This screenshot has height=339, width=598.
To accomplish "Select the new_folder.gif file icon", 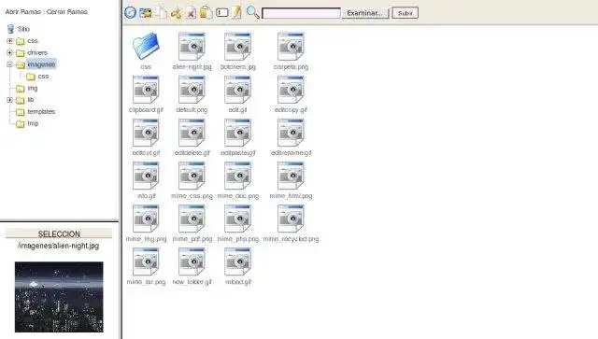I will [192, 262].
